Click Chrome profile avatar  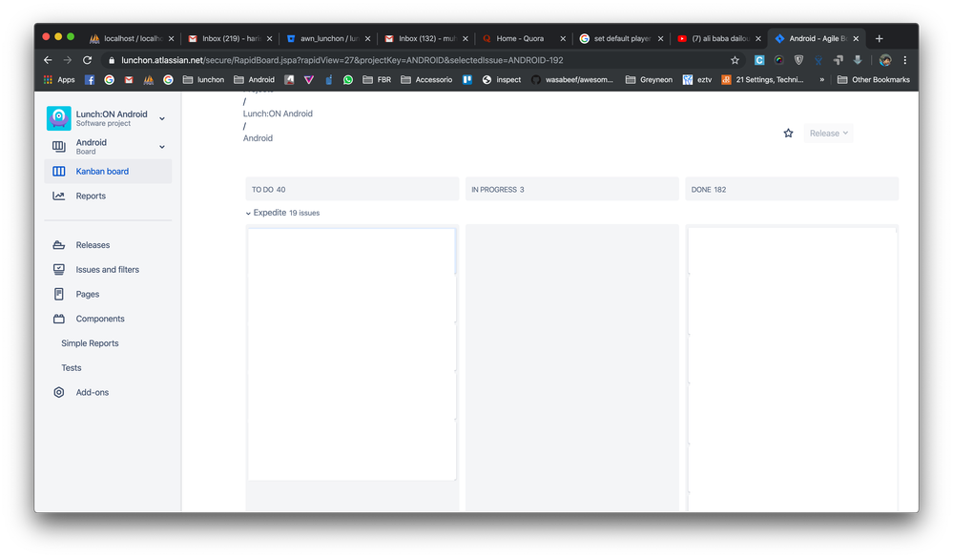coord(885,60)
